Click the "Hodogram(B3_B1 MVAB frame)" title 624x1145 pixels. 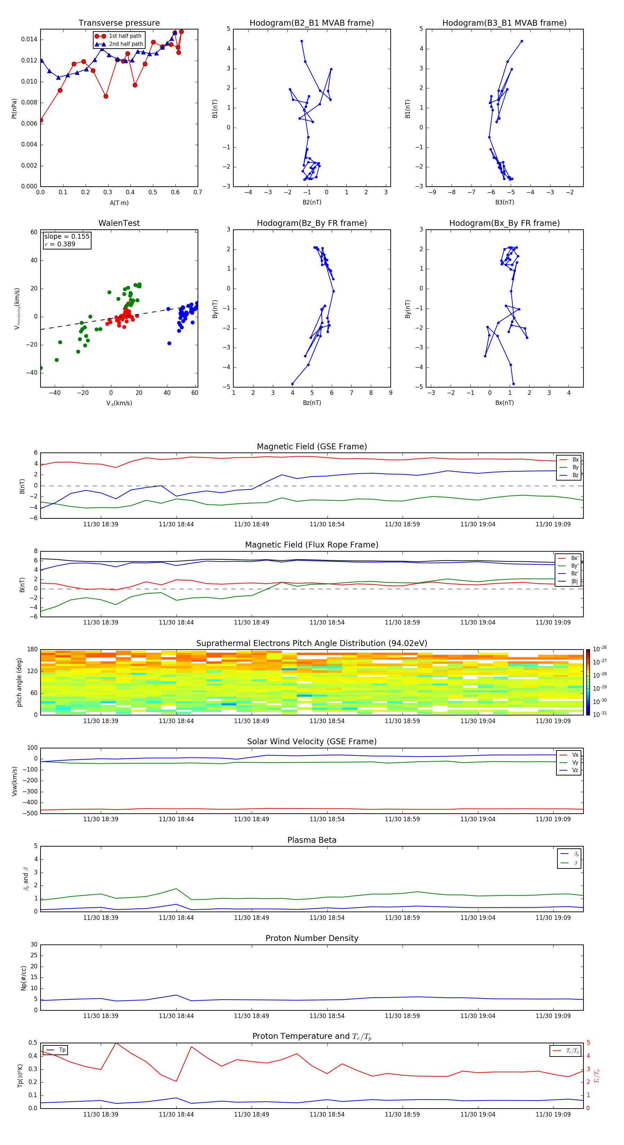(504, 23)
